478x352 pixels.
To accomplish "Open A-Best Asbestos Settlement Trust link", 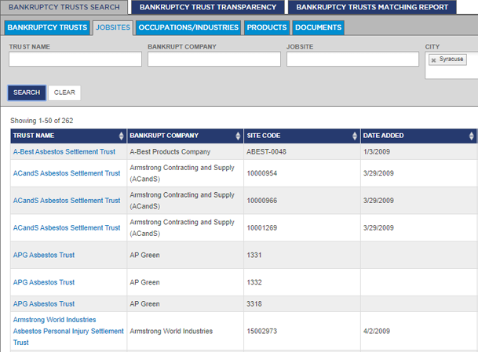I will [64, 151].
